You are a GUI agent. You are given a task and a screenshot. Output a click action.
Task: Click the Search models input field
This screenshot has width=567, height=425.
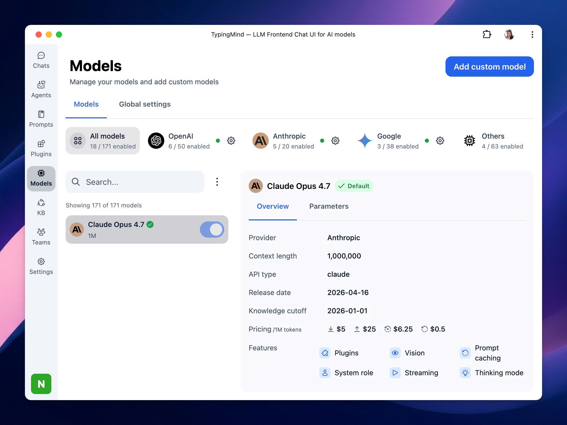[135, 182]
